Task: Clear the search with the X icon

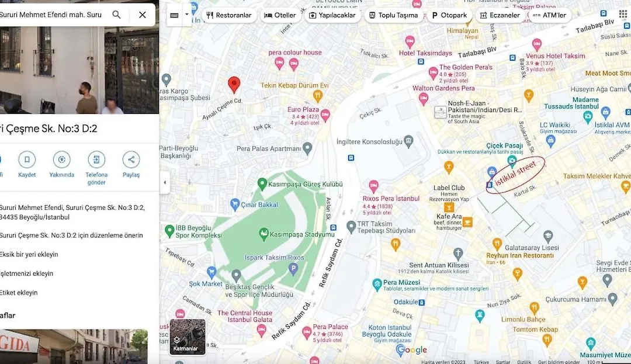Action: point(143,15)
